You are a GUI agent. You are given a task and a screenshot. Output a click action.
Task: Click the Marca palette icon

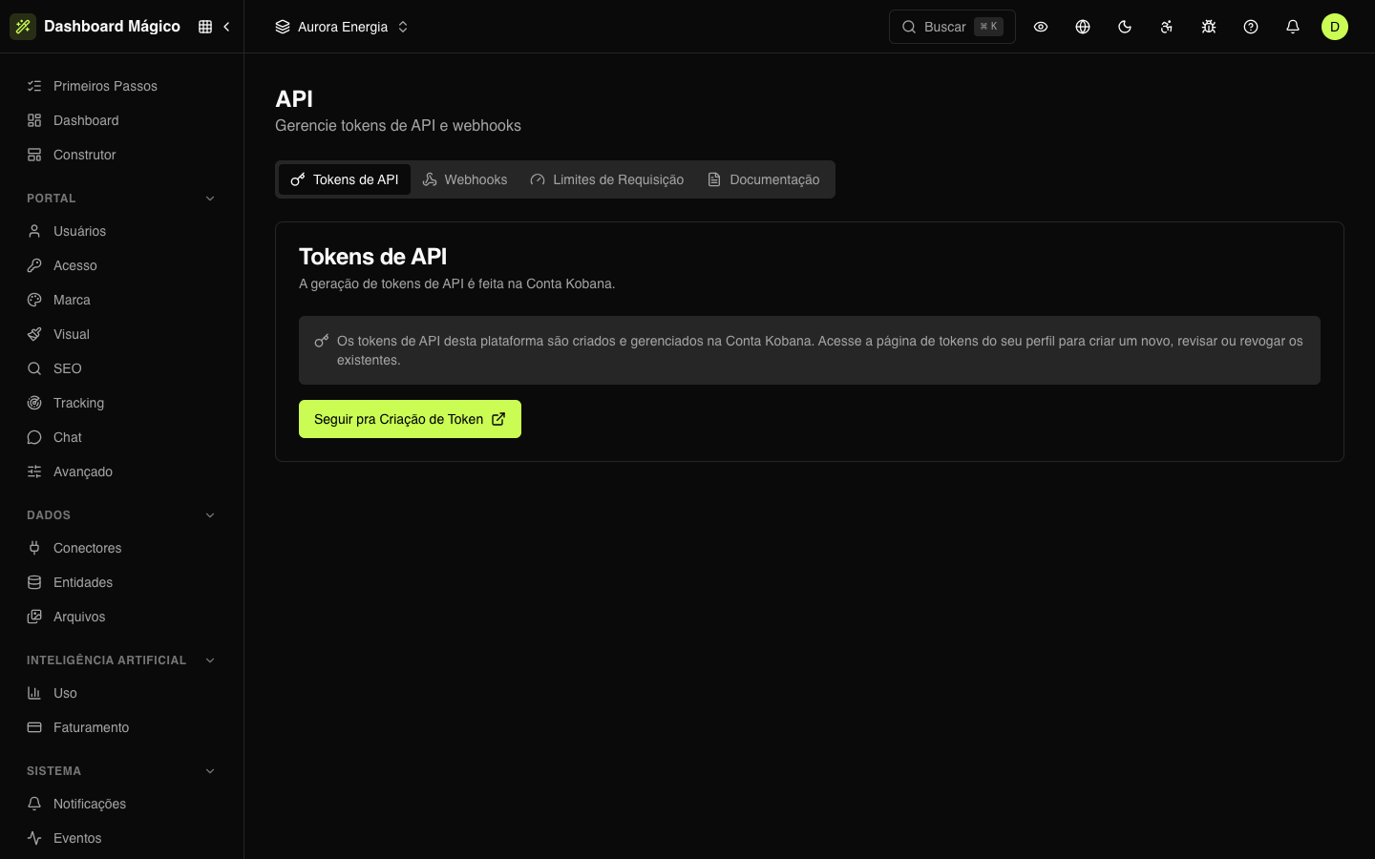point(34,300)
